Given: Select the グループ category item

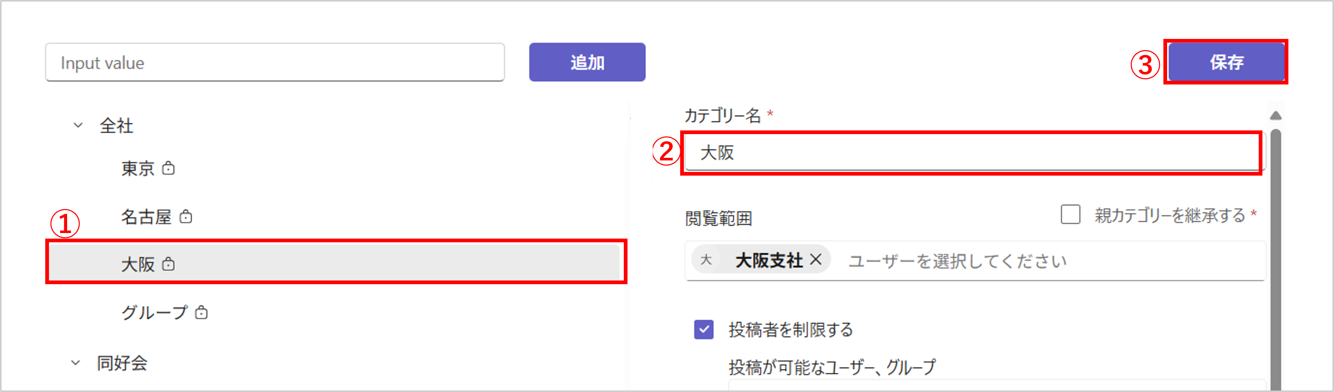Looking at the screenshot, I should click(x=154, y=312).
